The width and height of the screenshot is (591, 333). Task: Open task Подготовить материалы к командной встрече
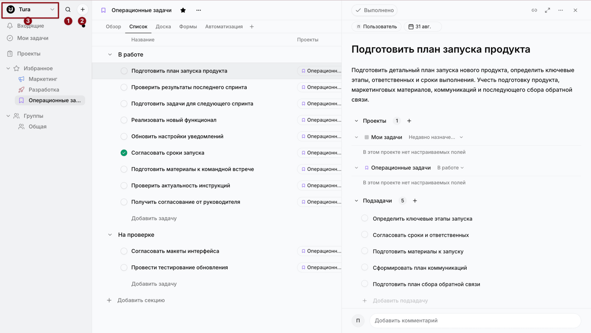pyautogui.click(x=192, y=169)
